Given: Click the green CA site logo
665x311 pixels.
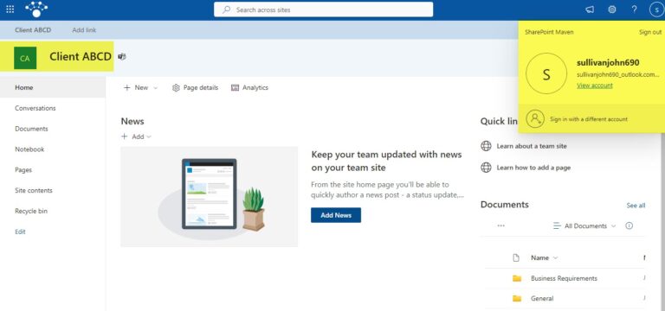Looking at the screenshot, I should [25, 58].
